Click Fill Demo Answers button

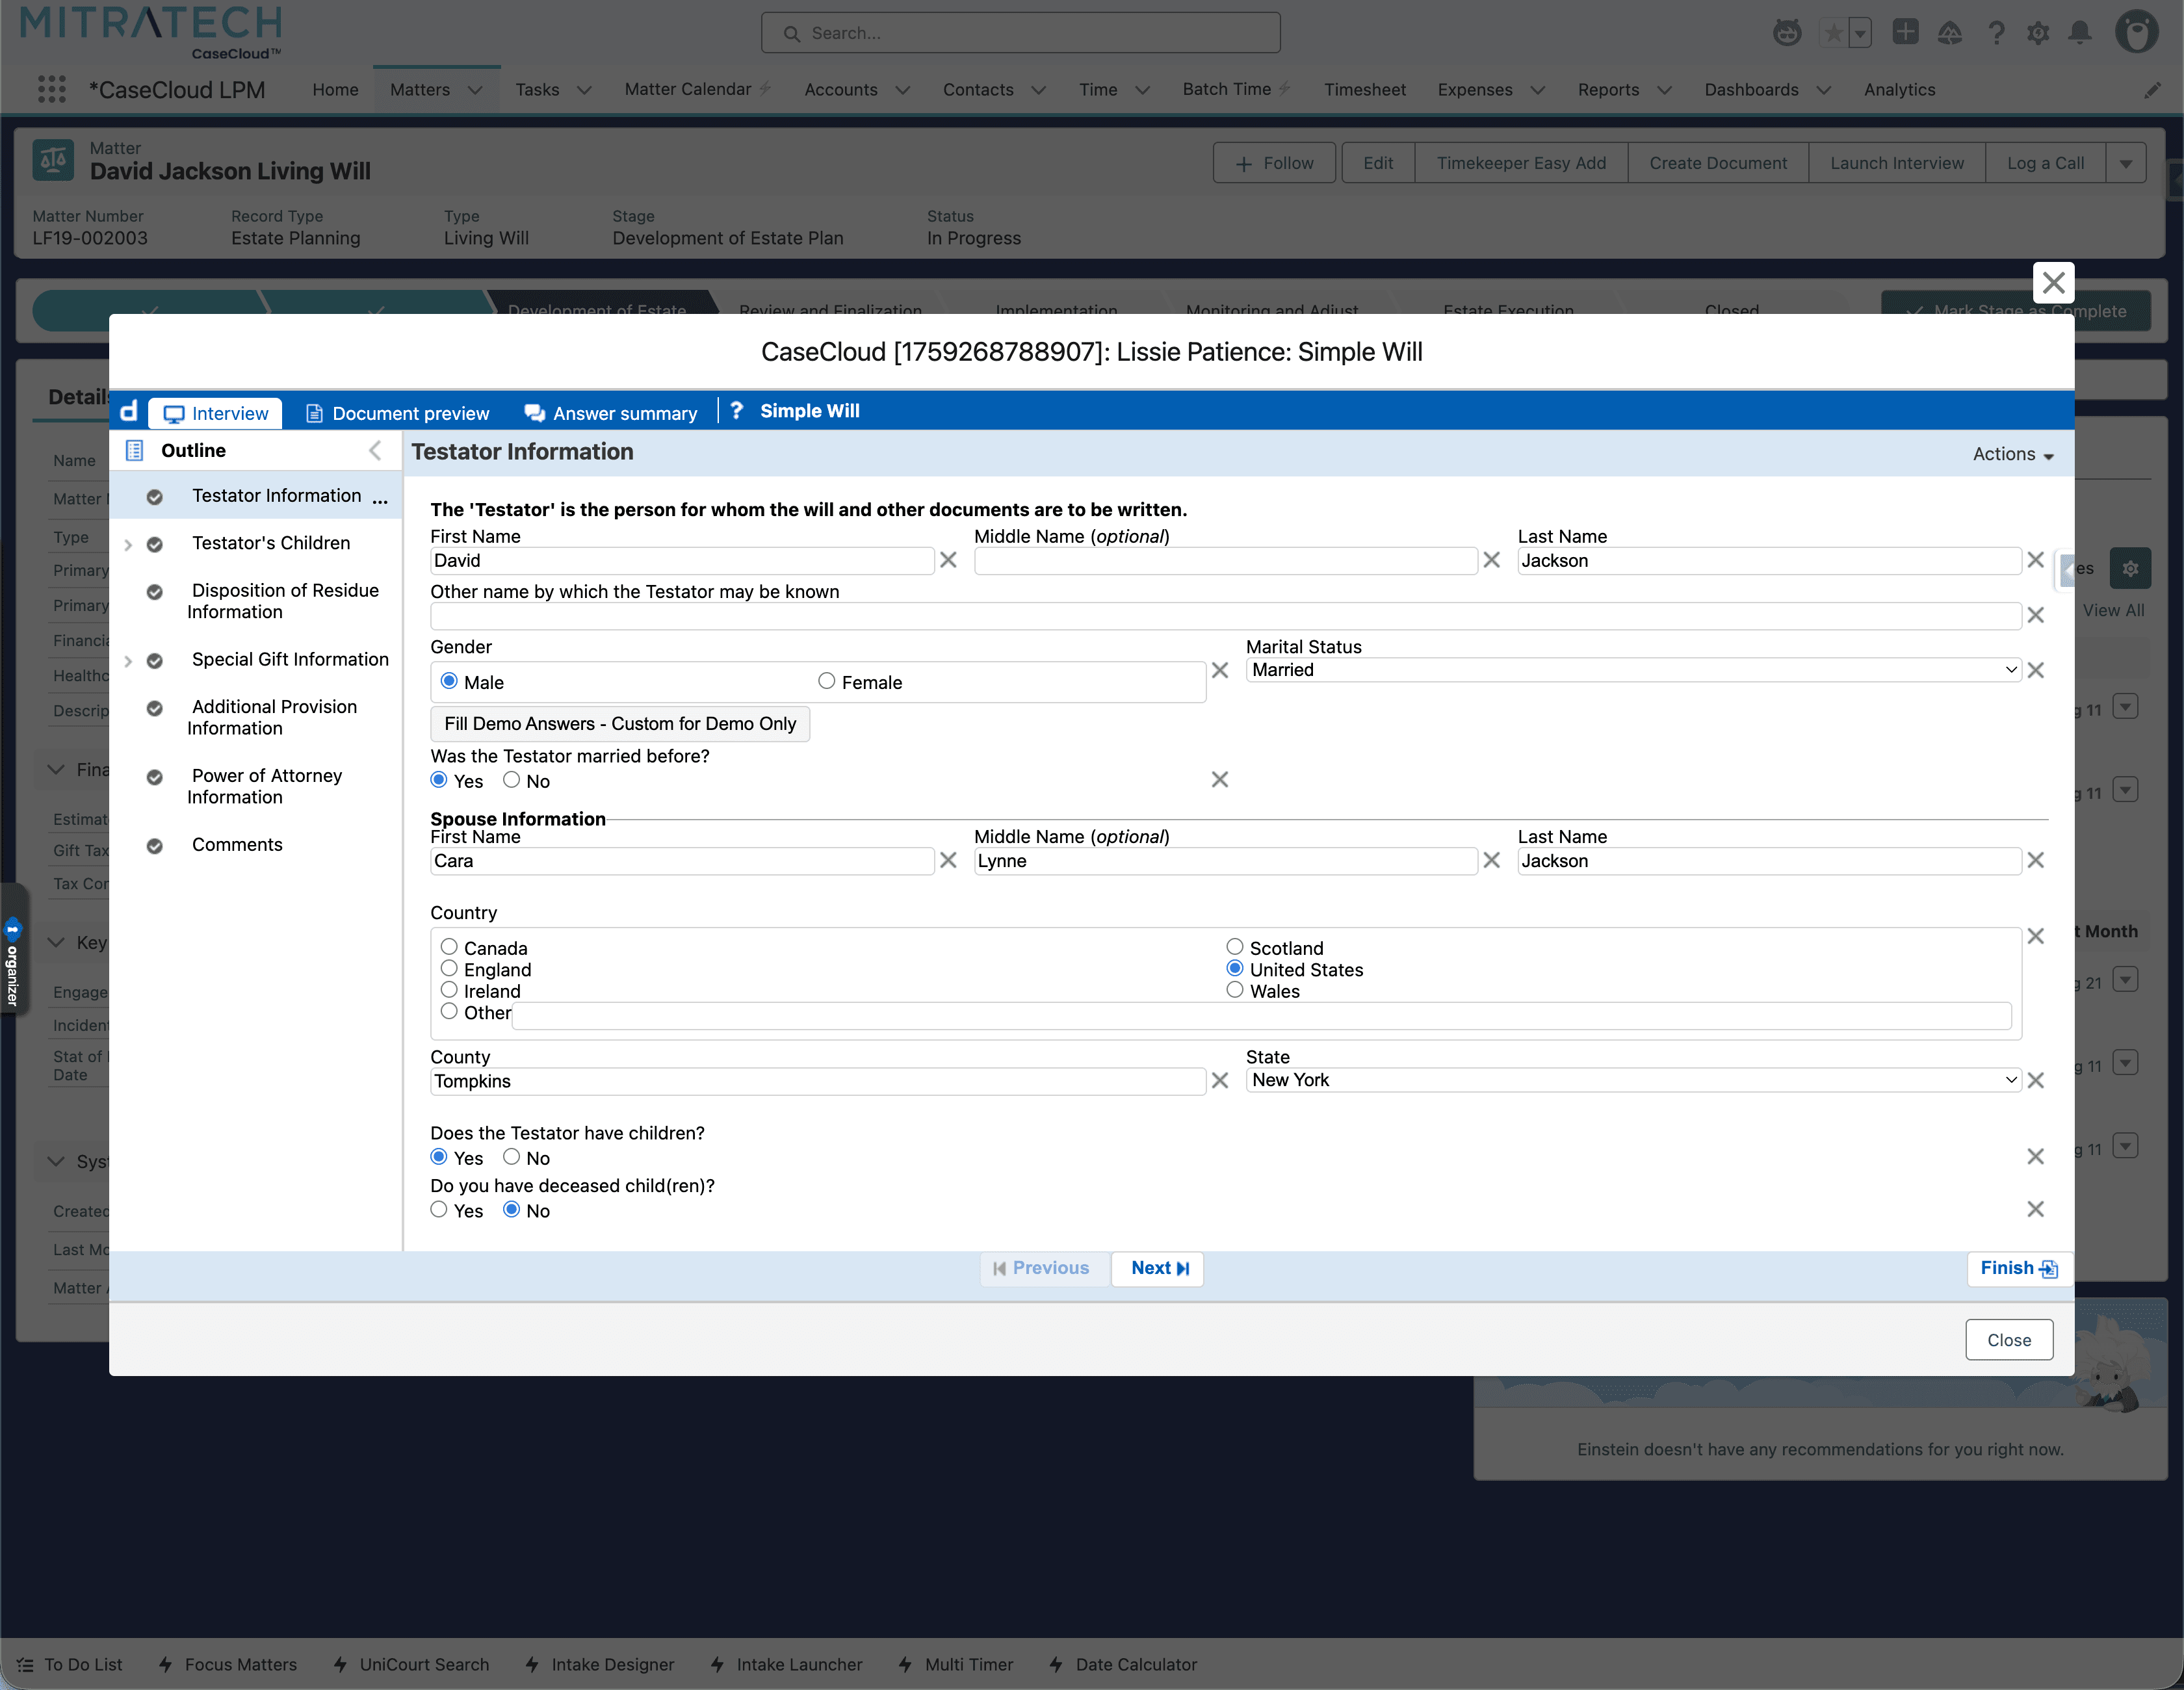pos(620,723)
